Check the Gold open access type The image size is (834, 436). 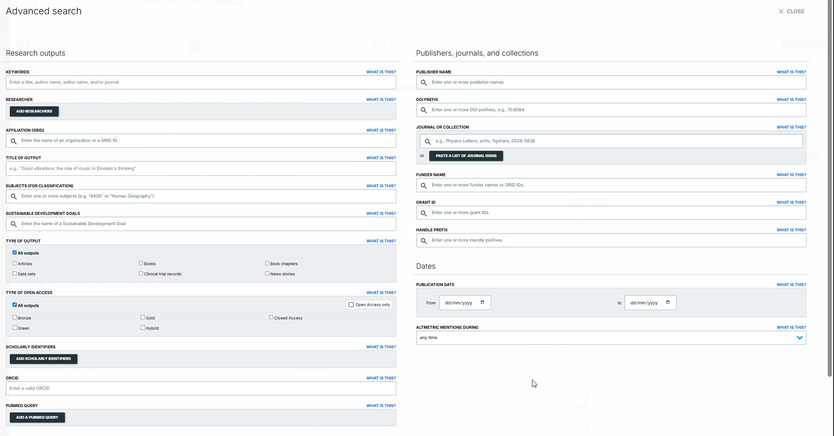point(143,317)
